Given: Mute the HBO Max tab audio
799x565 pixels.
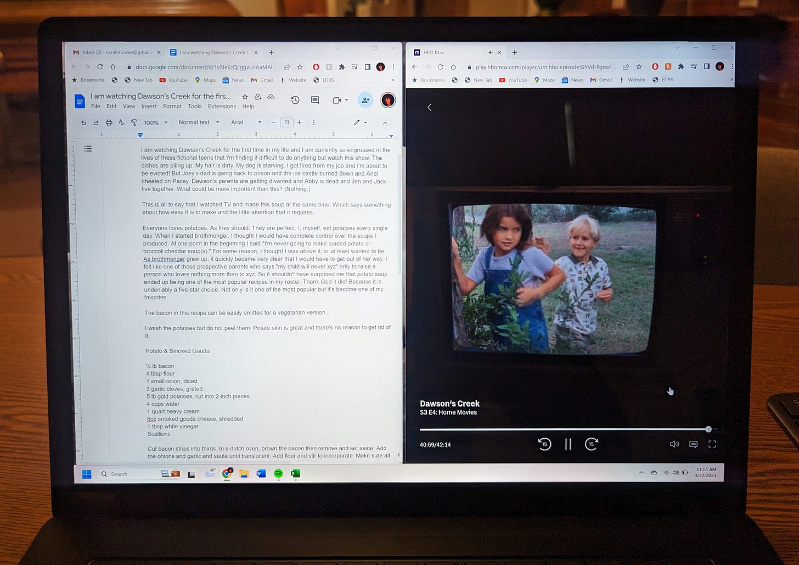Looking at the screenshot, I should (490, 53).
